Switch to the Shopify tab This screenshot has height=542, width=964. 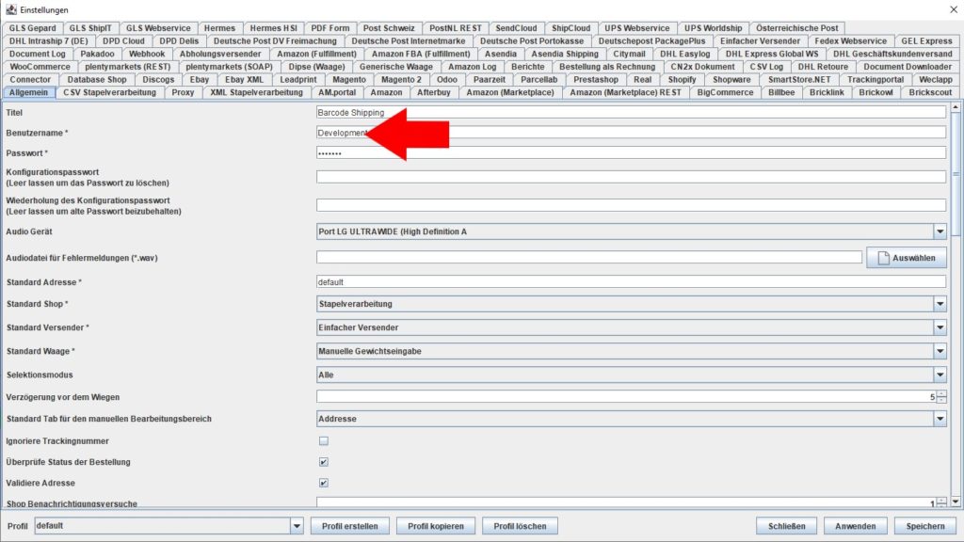682,79
